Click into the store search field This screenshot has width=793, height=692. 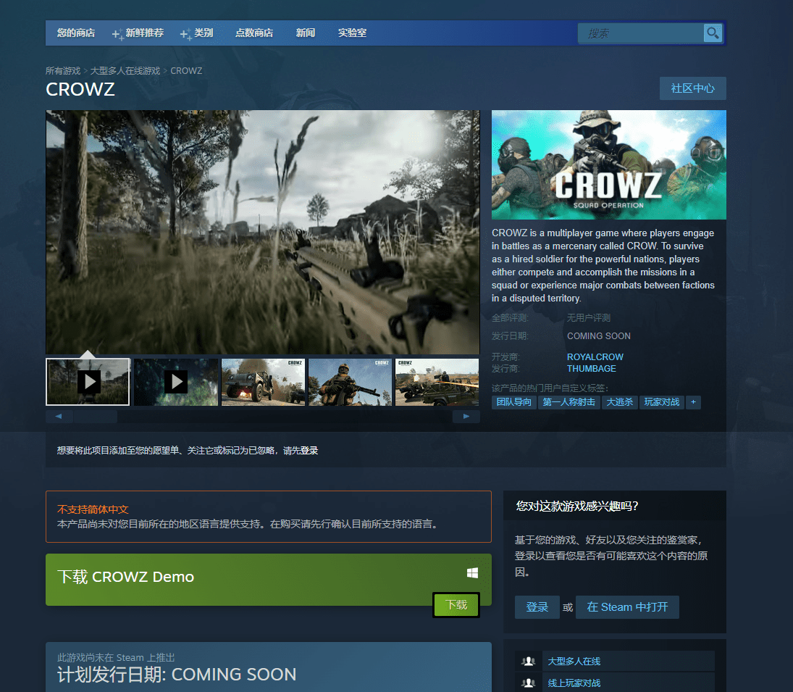click(x=641, y=33)
